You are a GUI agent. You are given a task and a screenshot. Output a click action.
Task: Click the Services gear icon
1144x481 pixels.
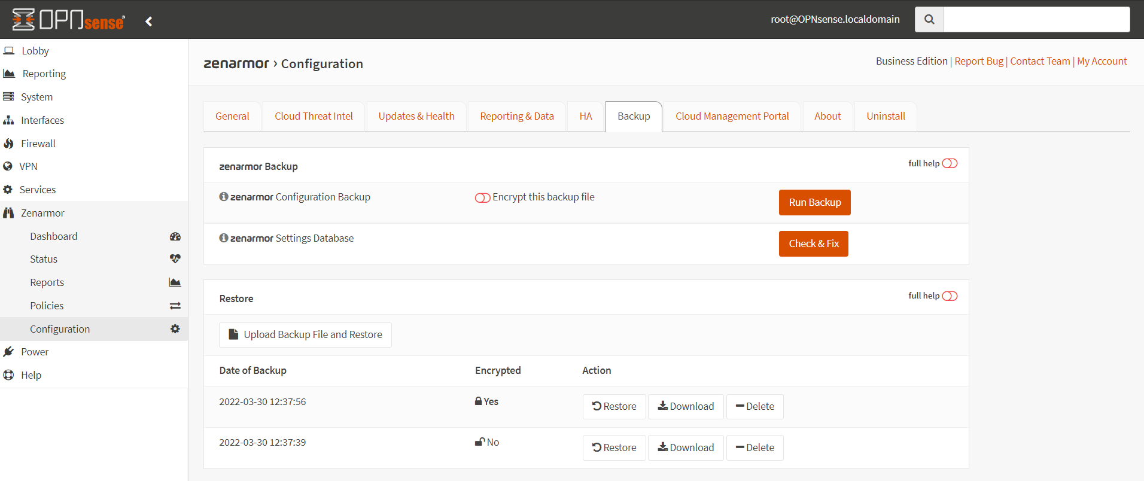coord(8,190)
